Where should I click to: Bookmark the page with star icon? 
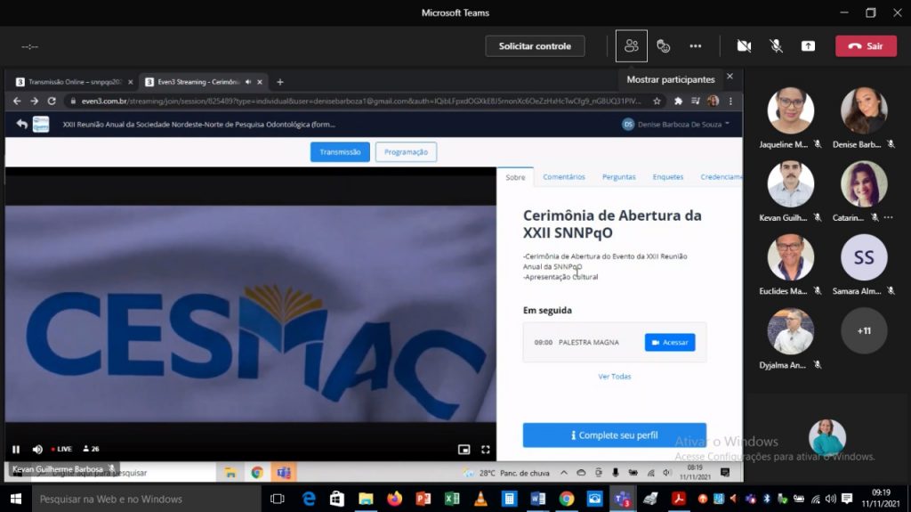pyautogui.click(x=657, y=102)
